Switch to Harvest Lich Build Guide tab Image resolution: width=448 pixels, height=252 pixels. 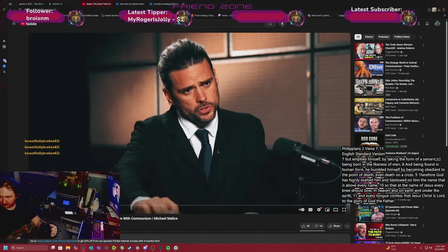130,4
